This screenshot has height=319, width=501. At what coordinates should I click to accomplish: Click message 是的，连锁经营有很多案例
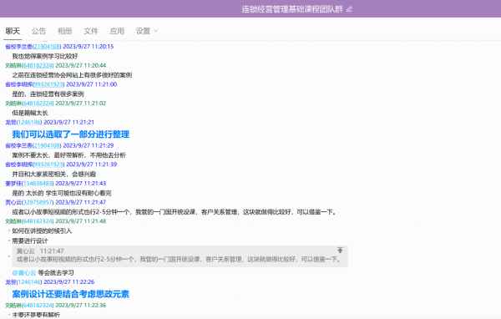(x=48, y=94)
